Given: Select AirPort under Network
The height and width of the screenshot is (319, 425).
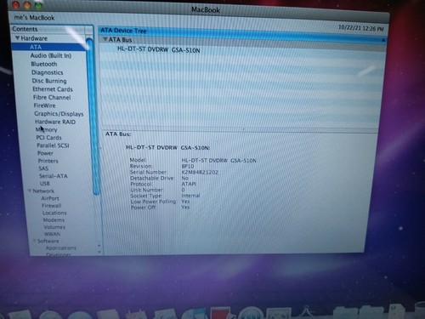Looking at the screenshot, I should tap(50, 198).
